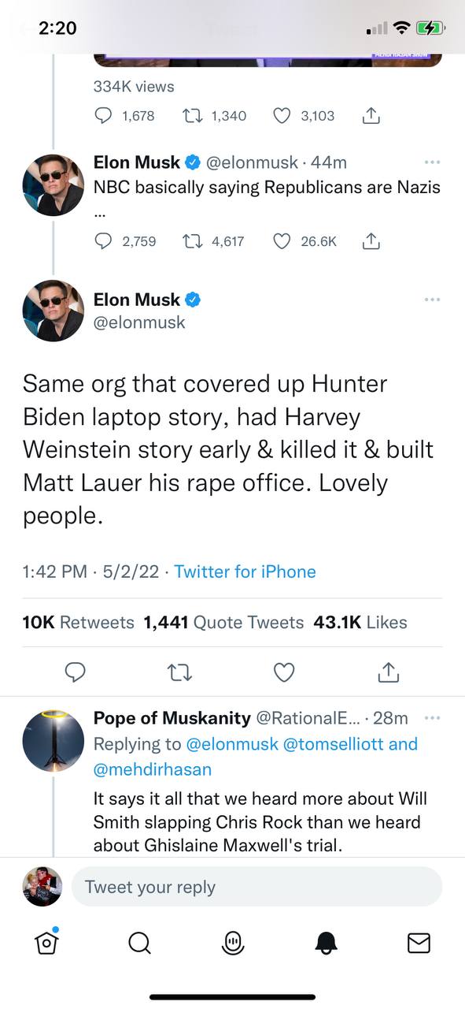Screen dimensions: 465x1009
Task: Open more options on Pope of Muskanity reply
Action: pos(432,717)
